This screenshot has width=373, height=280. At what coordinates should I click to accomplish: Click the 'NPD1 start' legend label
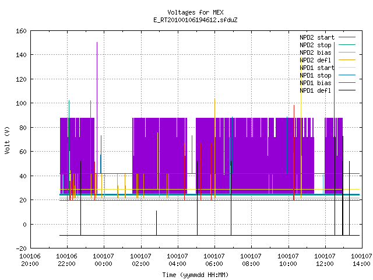317,68
